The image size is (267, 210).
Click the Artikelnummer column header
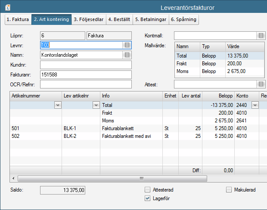(36, 96)
